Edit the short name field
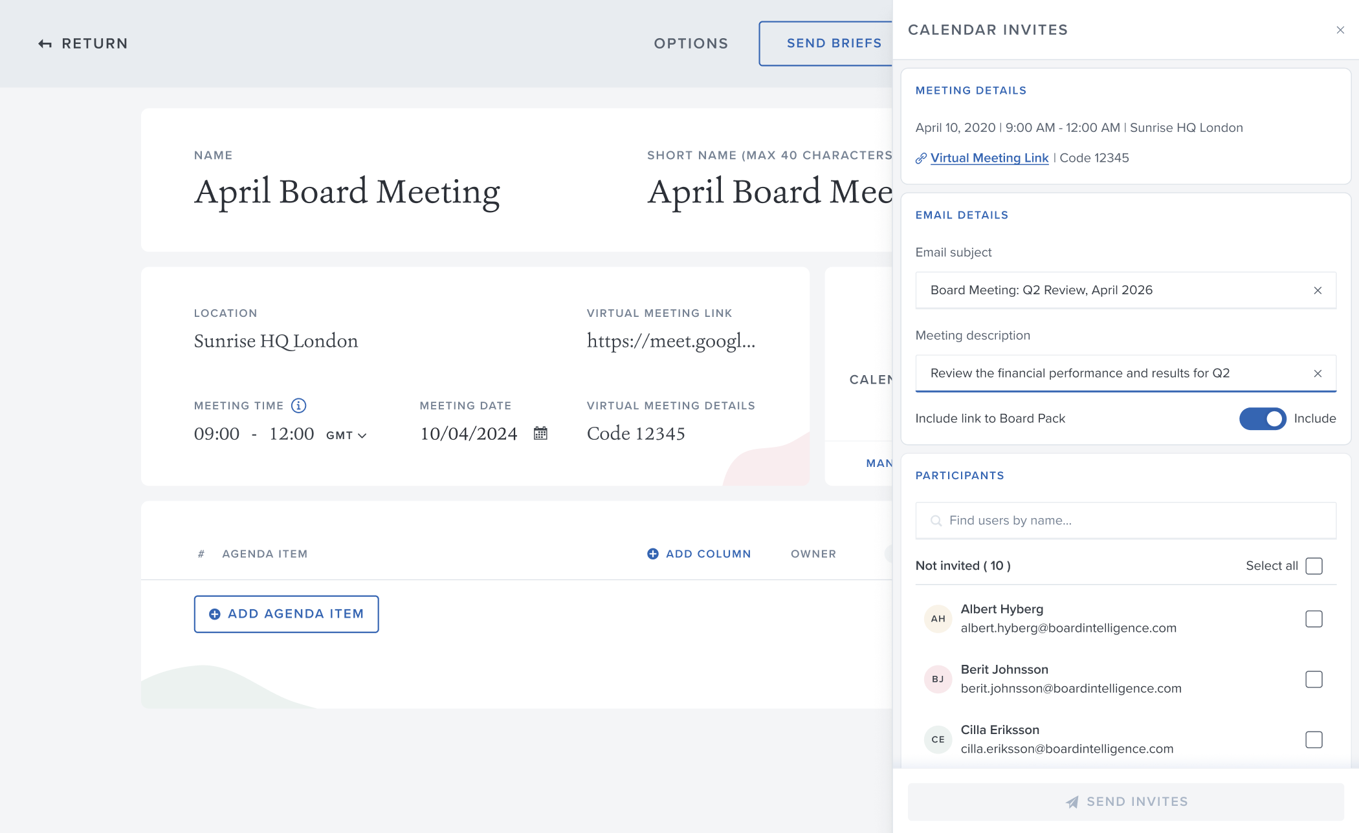Screen dimensions: 1359x833 point(770,192)
